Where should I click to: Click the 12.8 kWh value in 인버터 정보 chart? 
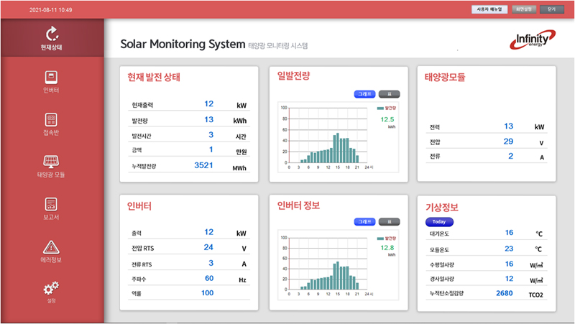[x=387, y=248]
